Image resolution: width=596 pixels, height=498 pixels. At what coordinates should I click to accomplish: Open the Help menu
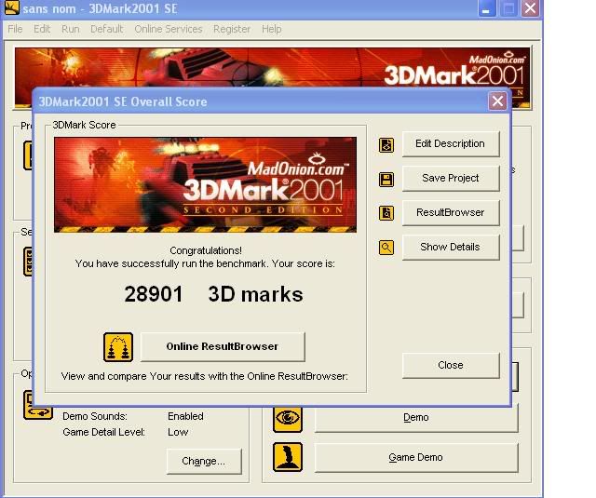(x=272, y=29)
